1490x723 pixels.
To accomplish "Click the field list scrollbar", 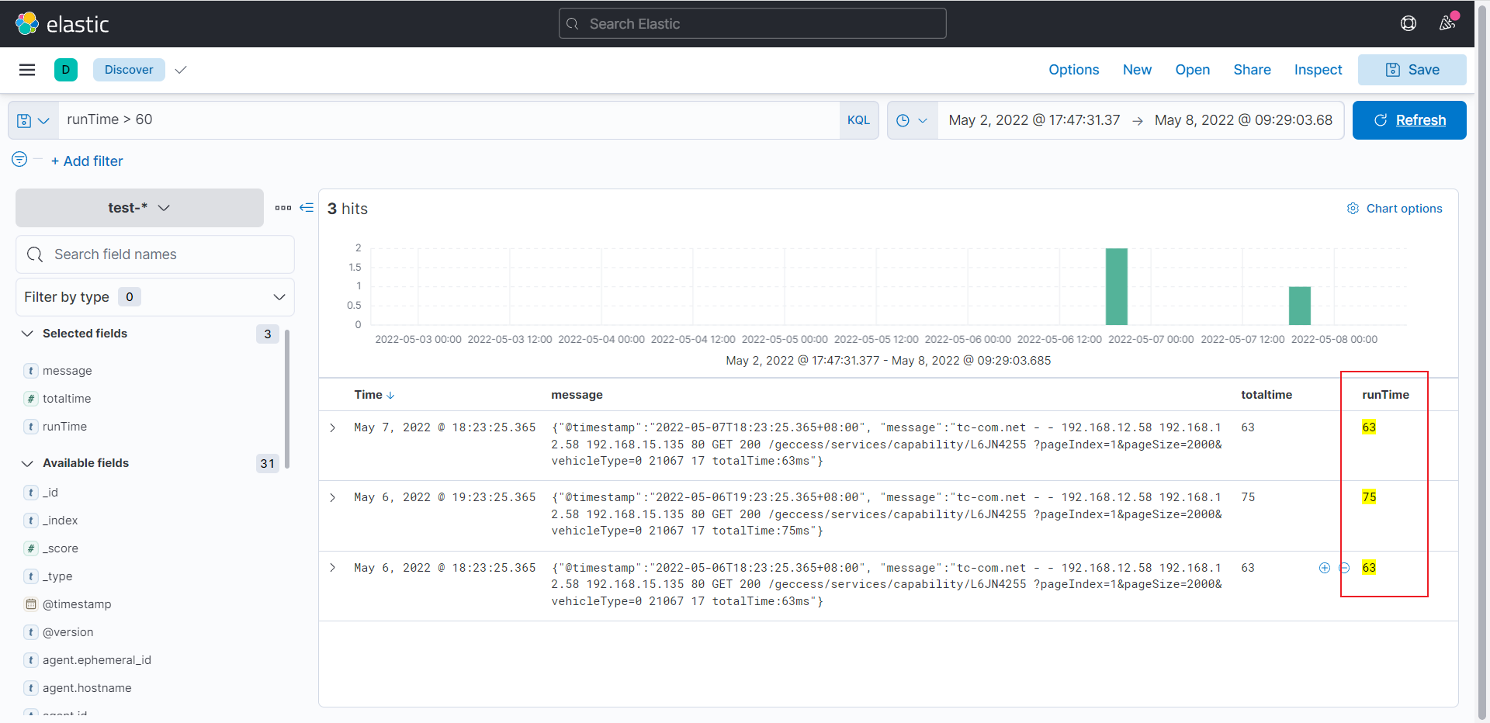I will coord(287,399).
